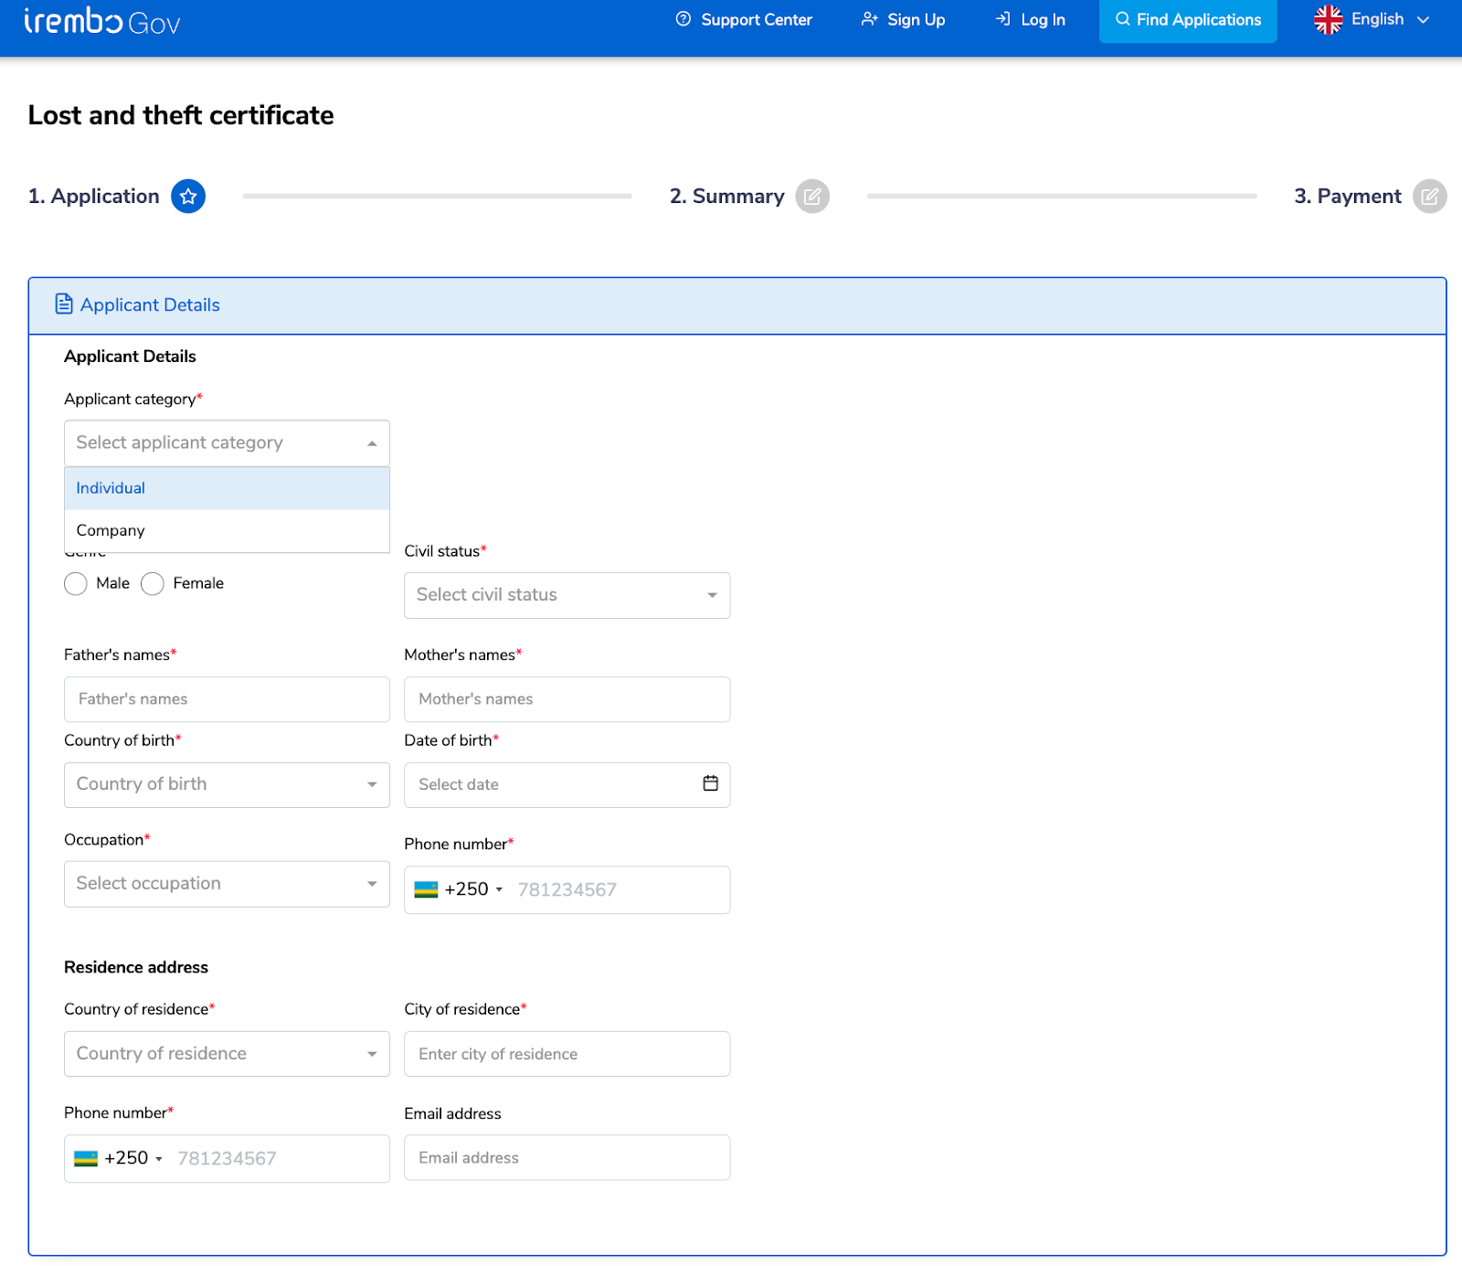Choose Company from the category list

[227, 530]
